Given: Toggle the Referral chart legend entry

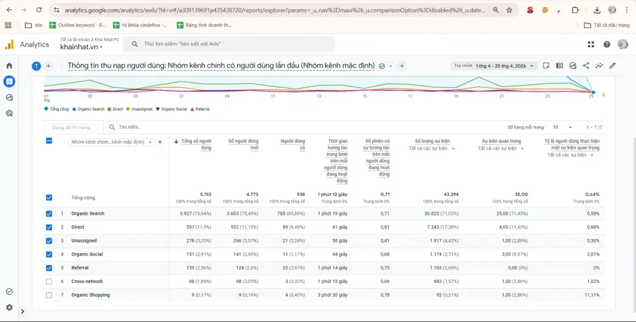Looking at the screenshot, I should point(200,109).
